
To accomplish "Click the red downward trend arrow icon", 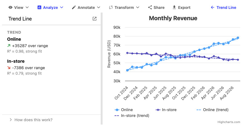I will click(x=9, y=68).
